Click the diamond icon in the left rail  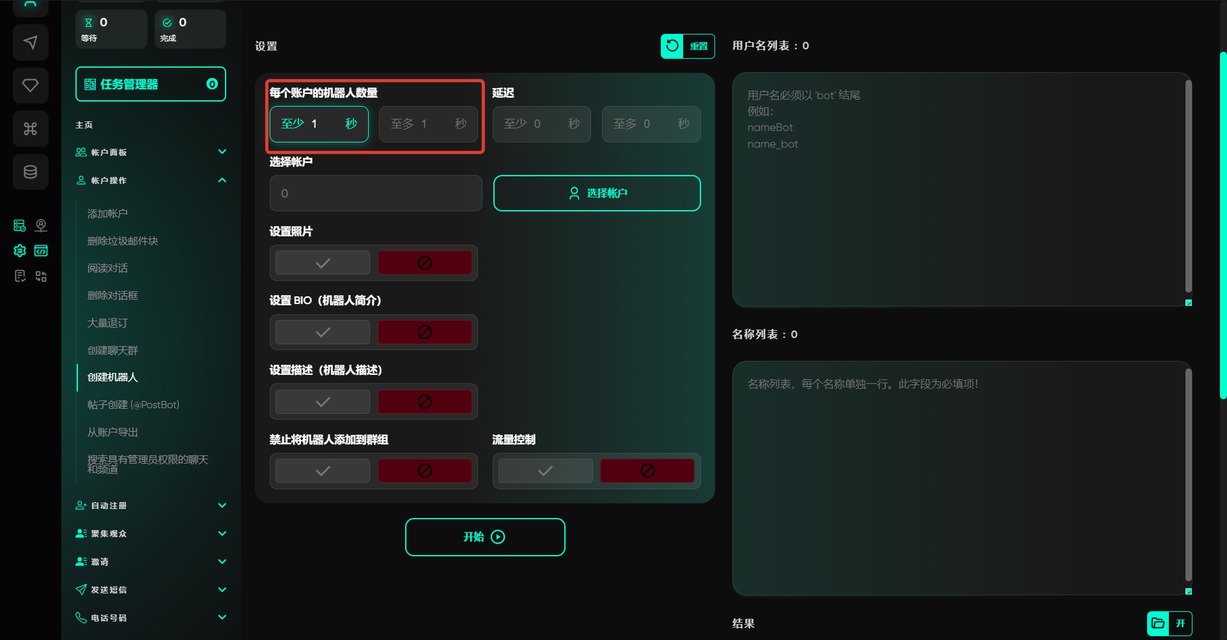(30, 86)
